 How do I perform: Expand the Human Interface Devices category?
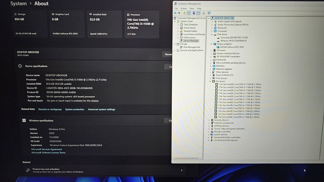click(211, 53)
